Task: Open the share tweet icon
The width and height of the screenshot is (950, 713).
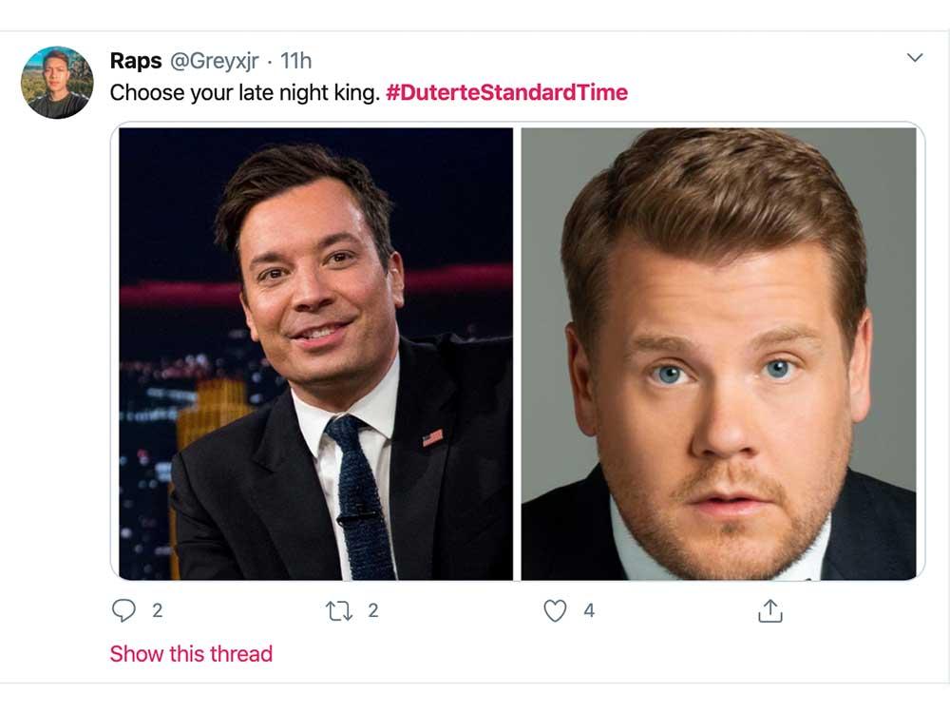Action: (x=769, y=611)
